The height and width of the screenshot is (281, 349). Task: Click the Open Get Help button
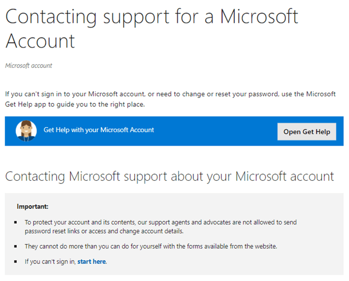306,132
